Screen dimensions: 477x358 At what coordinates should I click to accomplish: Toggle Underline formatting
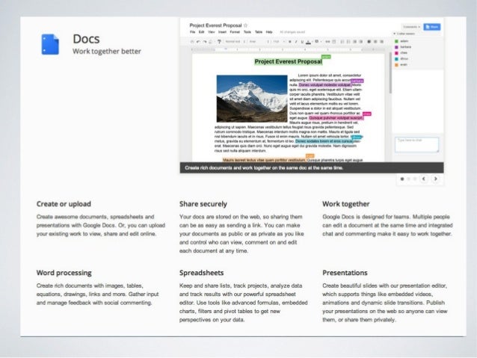[302, 42]
